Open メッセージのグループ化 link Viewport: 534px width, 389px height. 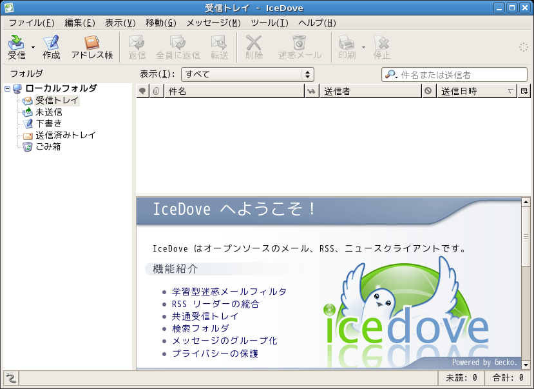(x=224, y=341)
